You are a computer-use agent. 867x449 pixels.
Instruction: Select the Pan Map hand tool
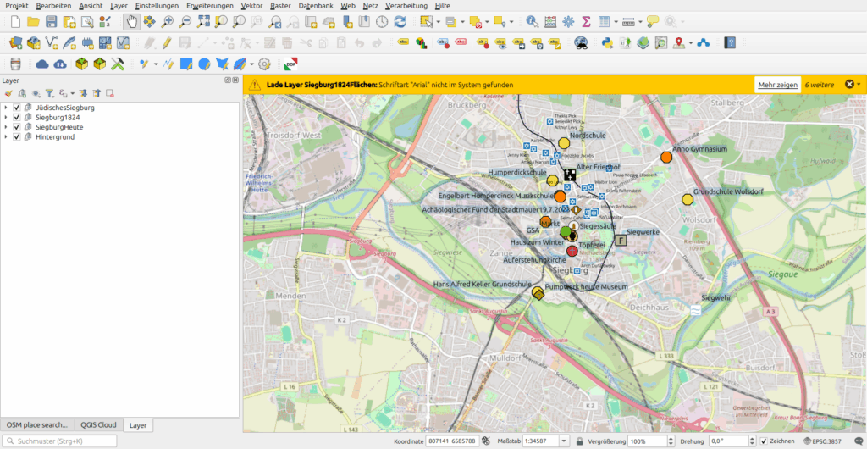(x=131, y=21)
